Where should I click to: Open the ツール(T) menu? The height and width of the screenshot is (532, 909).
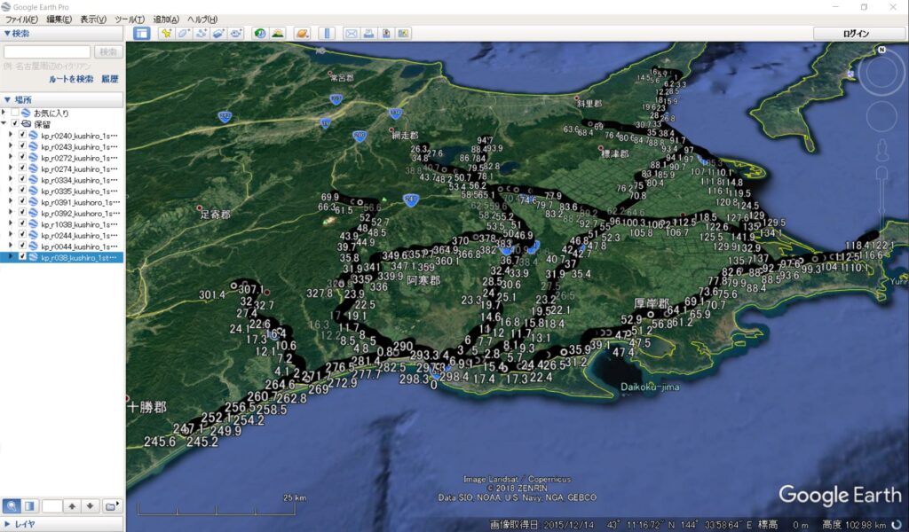[130, 19]
